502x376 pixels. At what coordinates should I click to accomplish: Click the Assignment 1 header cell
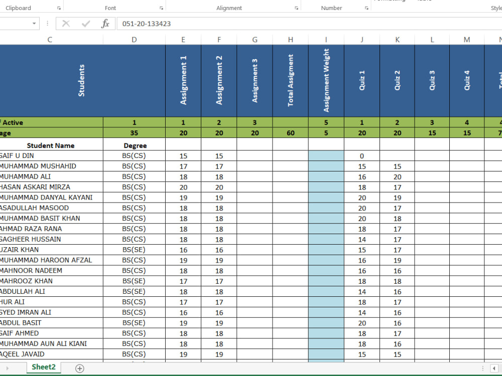tap(183, 81)
